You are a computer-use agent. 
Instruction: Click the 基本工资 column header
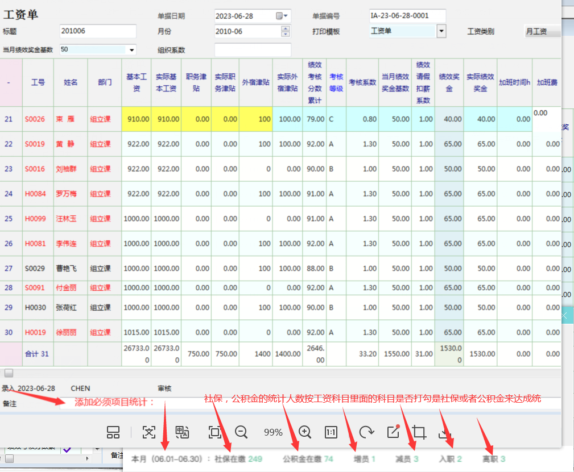coord(137,82)
